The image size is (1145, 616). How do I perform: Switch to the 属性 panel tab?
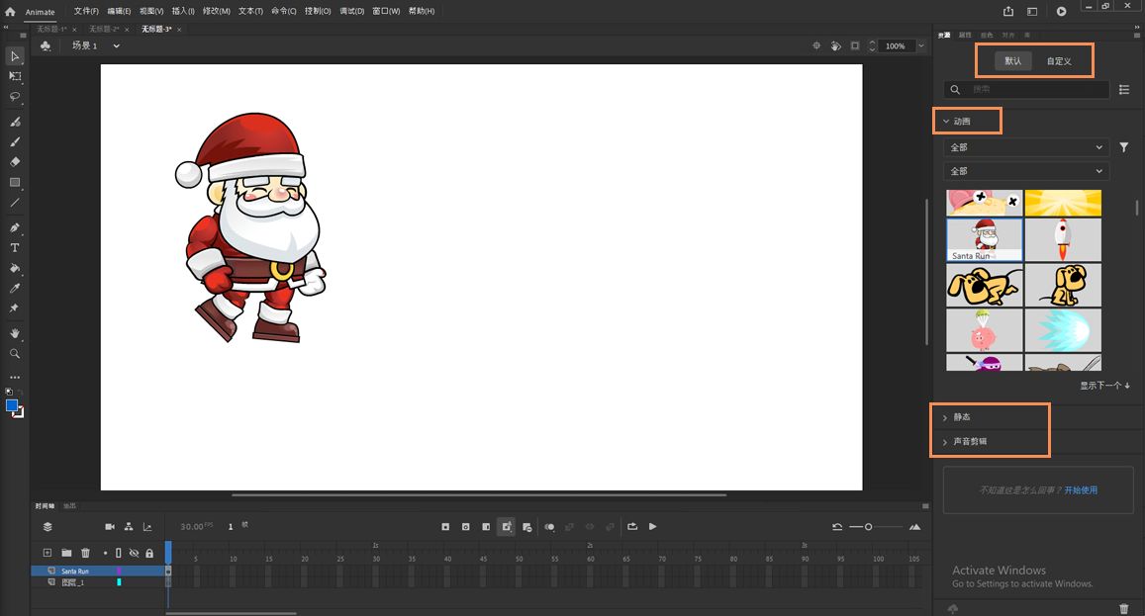coord(965,35)
